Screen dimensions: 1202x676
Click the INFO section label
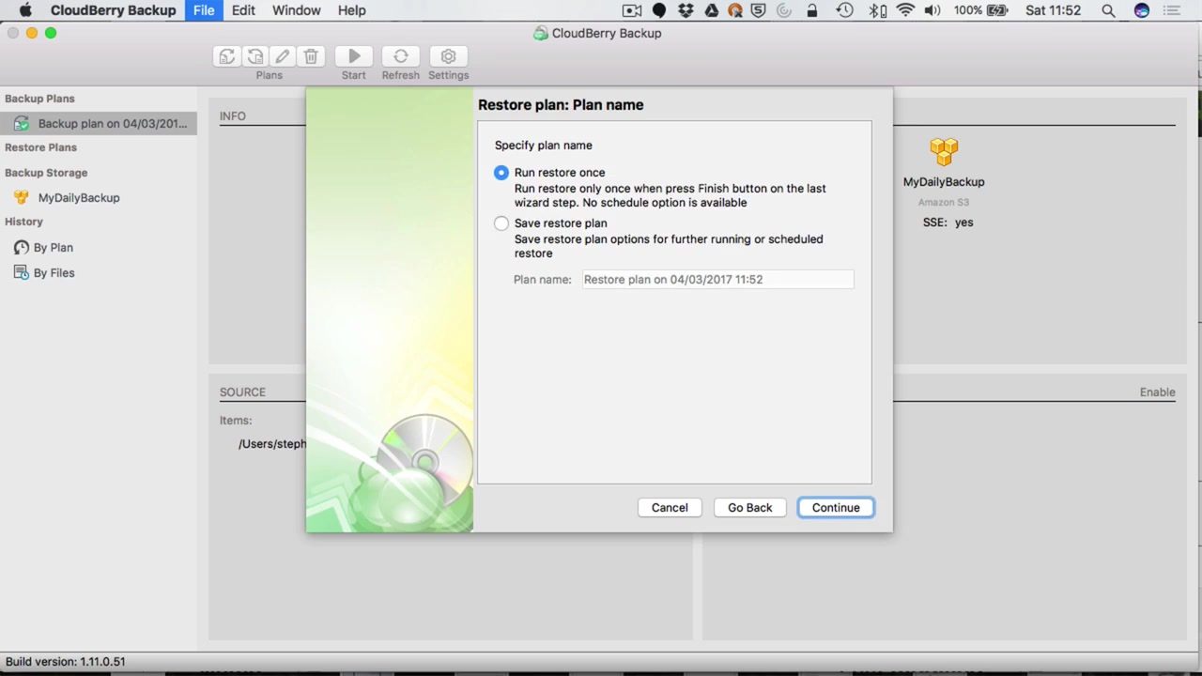pos(233,116)
